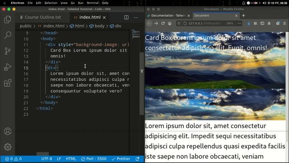Change the UTF-8 file encoding
Screen dimensions: 289x163
point(47,159)
